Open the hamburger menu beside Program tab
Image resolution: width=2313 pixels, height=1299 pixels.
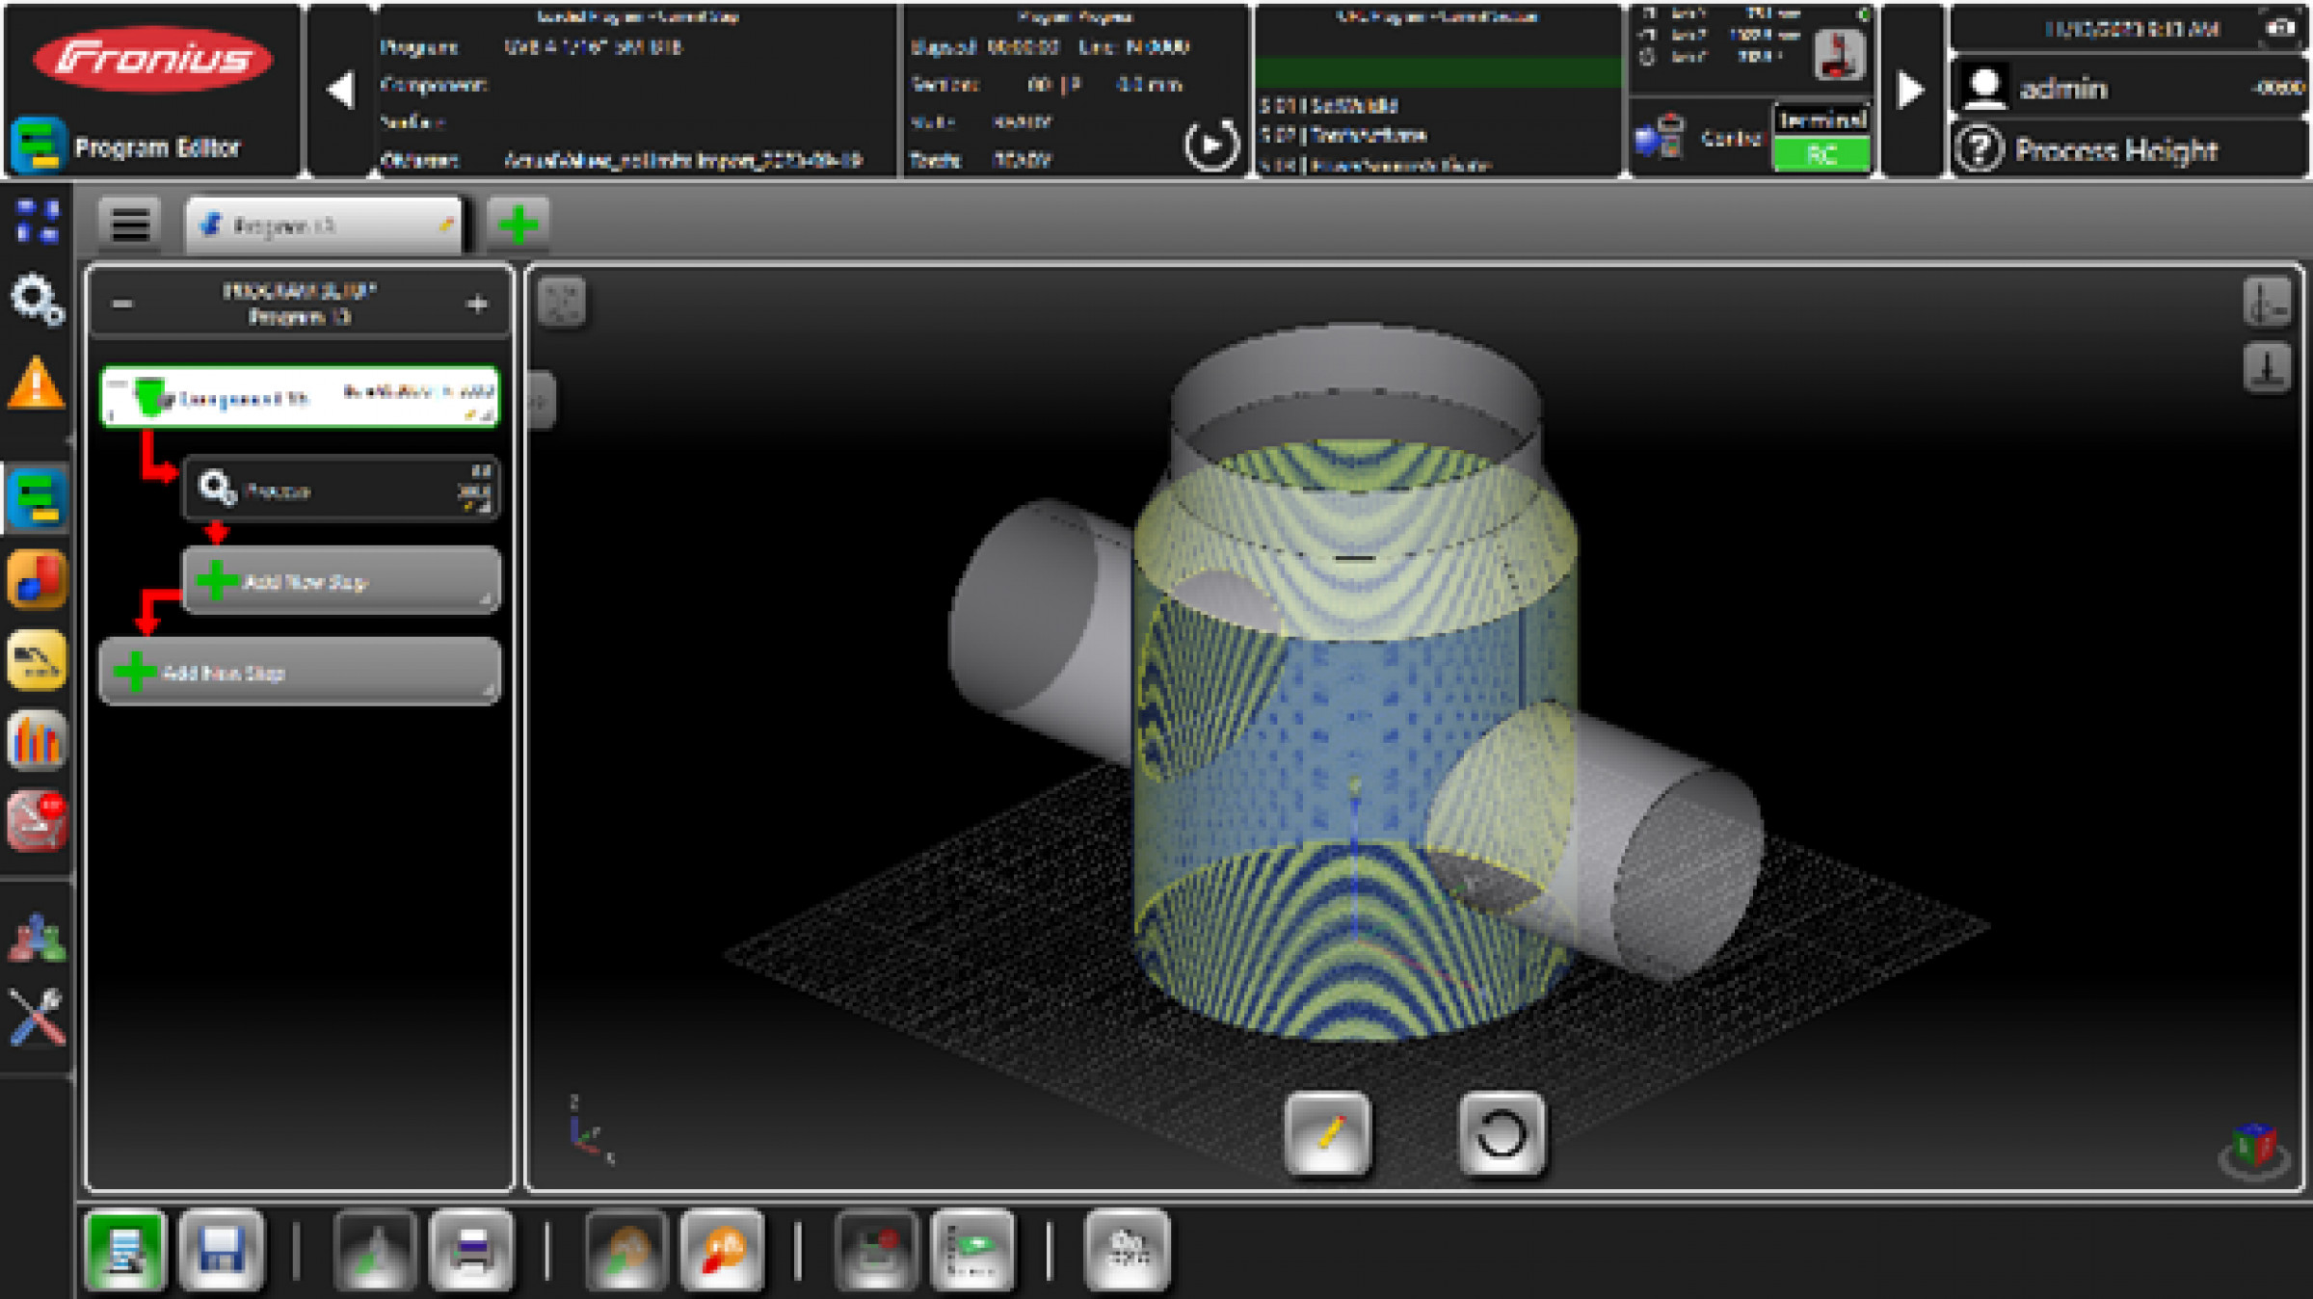[x=130, y=225]
